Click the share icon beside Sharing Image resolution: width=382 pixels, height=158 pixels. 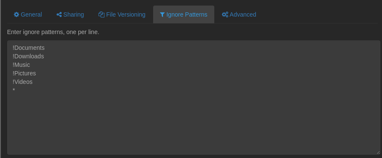pos(59,14)
